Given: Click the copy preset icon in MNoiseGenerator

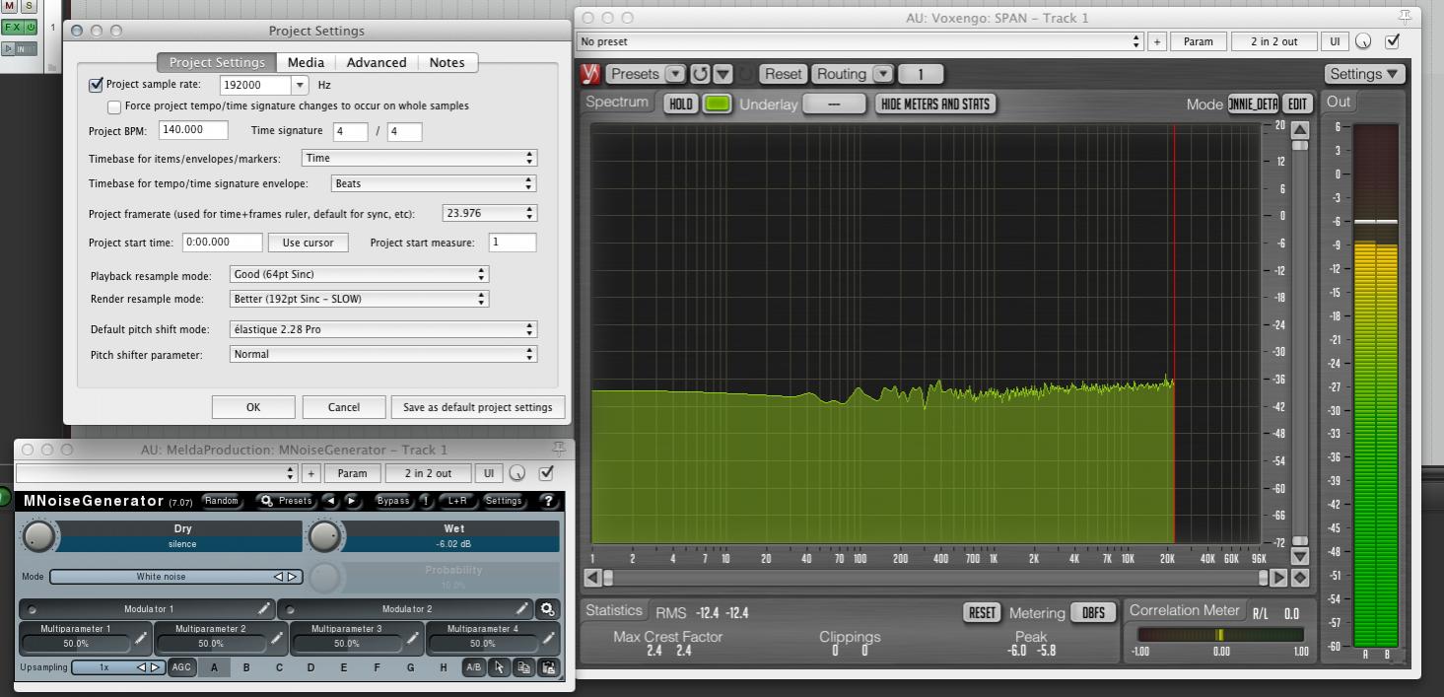Looking at the screenshot, I should 524,667.
